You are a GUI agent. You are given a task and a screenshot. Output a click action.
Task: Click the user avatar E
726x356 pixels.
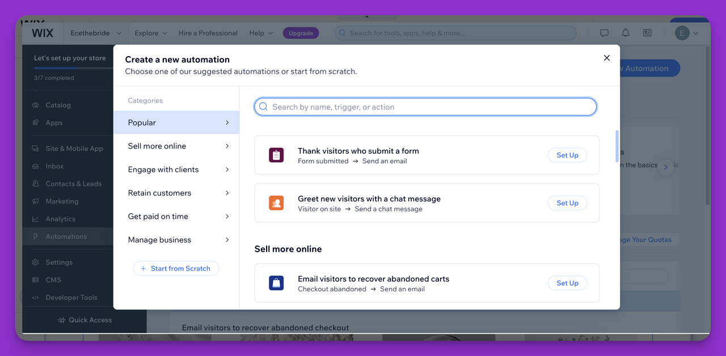click(x=682, y=33)
